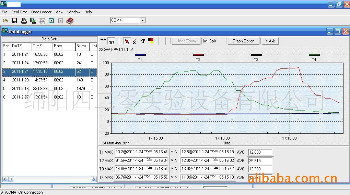Click the Nums column header
Image resolution: width=350 pixels, height=195 pixels.
[x=83, y=46]
